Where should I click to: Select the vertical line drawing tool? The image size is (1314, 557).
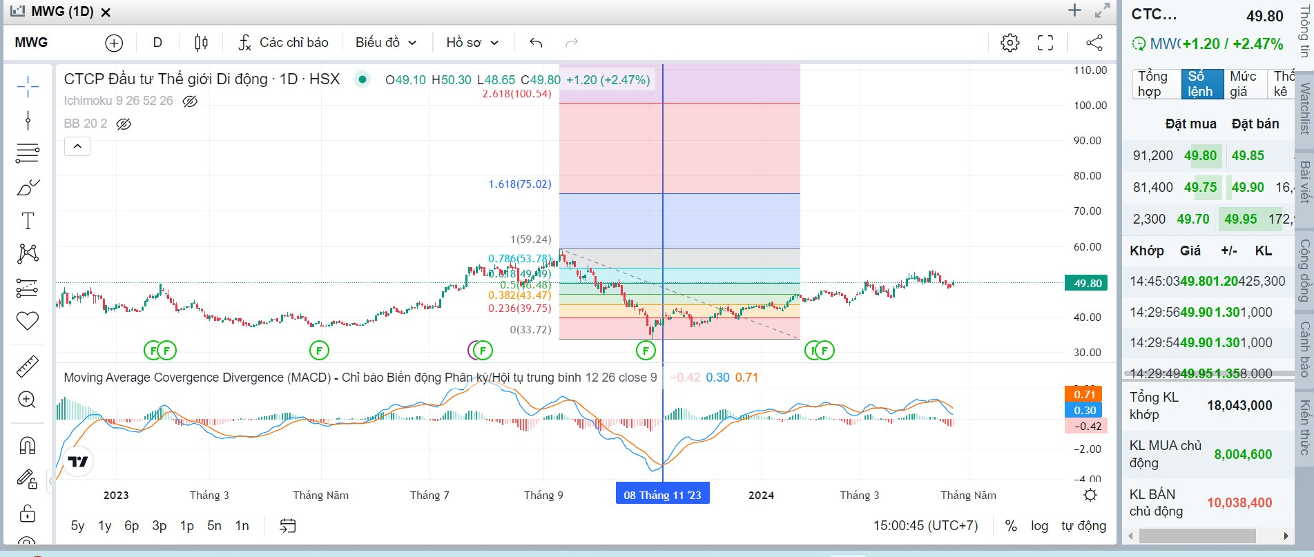click(x=28, y=121)
